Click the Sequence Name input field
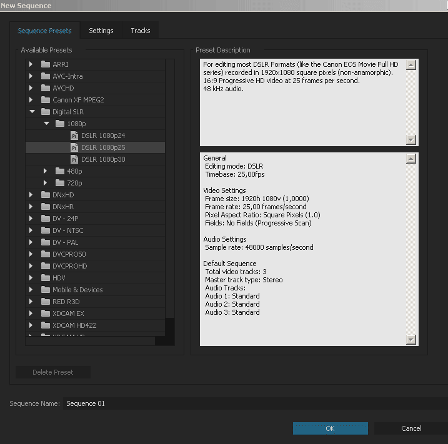 pos(256,403)
